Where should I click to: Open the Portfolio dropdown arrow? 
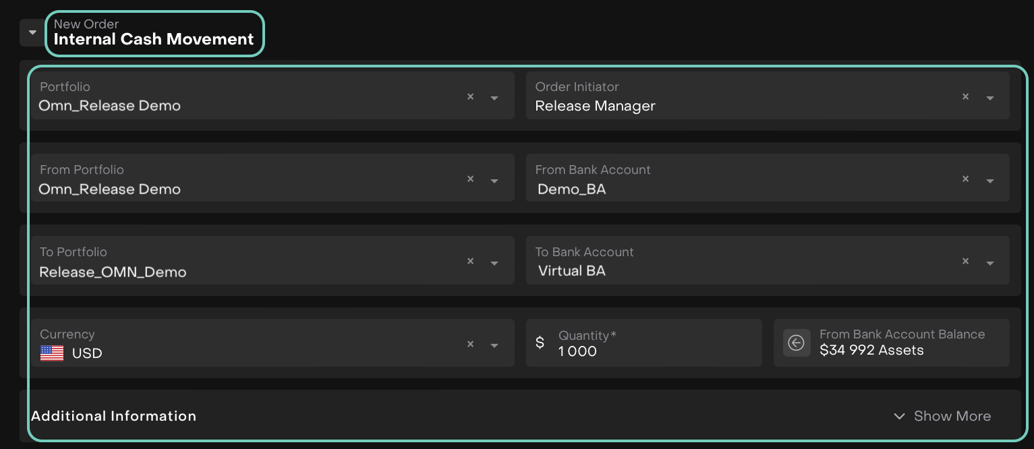[x=494, y=98]
